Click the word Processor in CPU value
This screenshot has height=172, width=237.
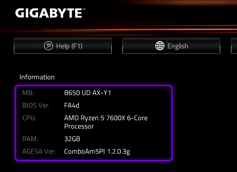pyautogui.click(x=79, y=126)
